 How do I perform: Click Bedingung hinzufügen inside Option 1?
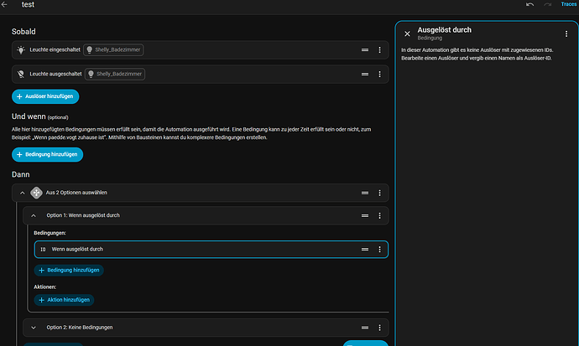[x=69, y=270]
